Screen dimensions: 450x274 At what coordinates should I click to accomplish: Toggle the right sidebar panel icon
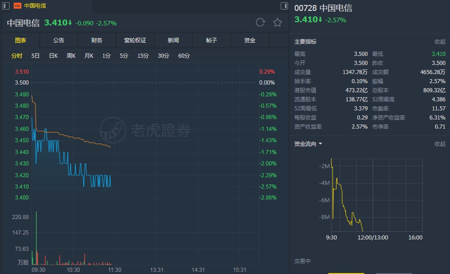[x=284, y=6]
